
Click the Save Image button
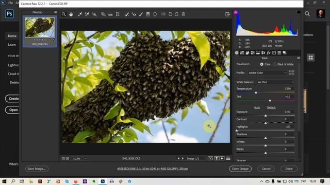[x=37, y=169]
